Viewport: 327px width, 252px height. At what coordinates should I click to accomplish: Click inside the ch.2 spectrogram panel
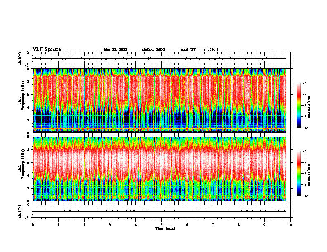pos(159,169)
